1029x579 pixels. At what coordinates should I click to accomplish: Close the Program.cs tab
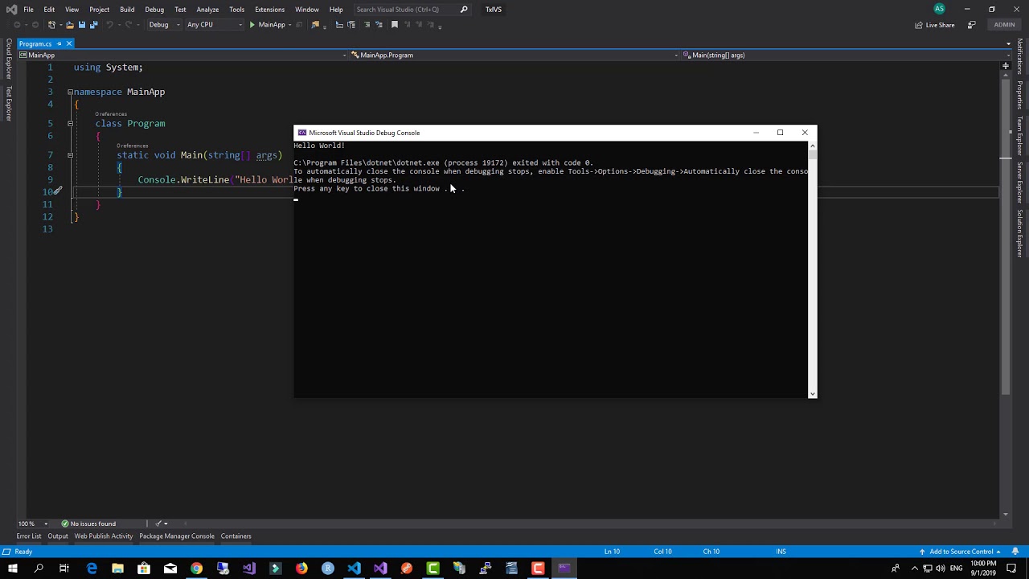(69, 43)
